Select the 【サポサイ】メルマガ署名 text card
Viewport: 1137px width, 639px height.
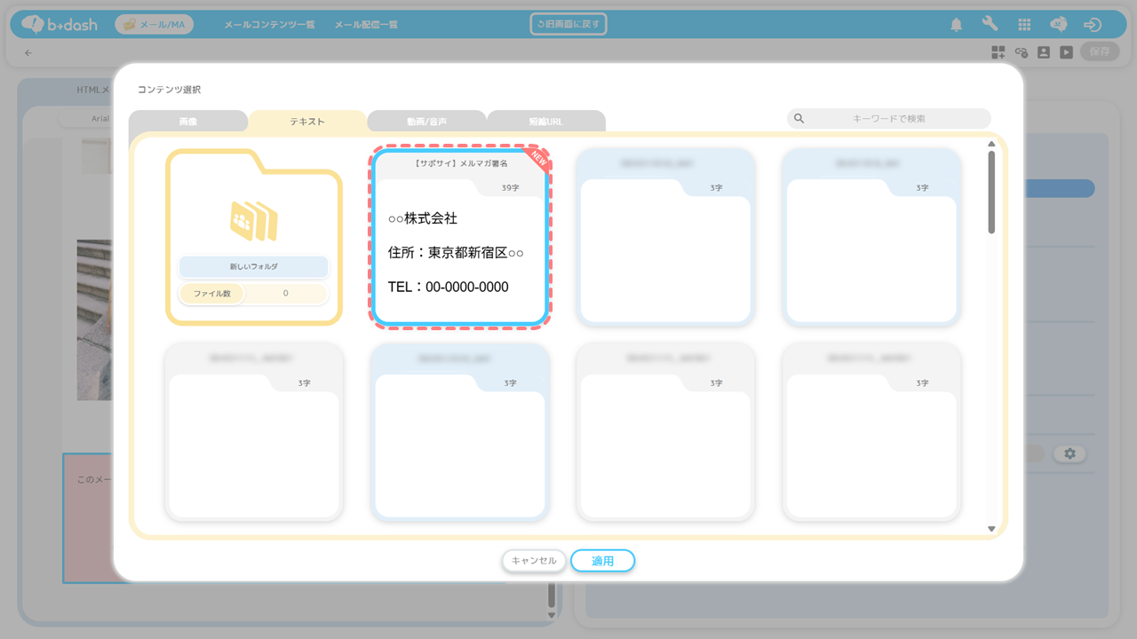[460, 238]
